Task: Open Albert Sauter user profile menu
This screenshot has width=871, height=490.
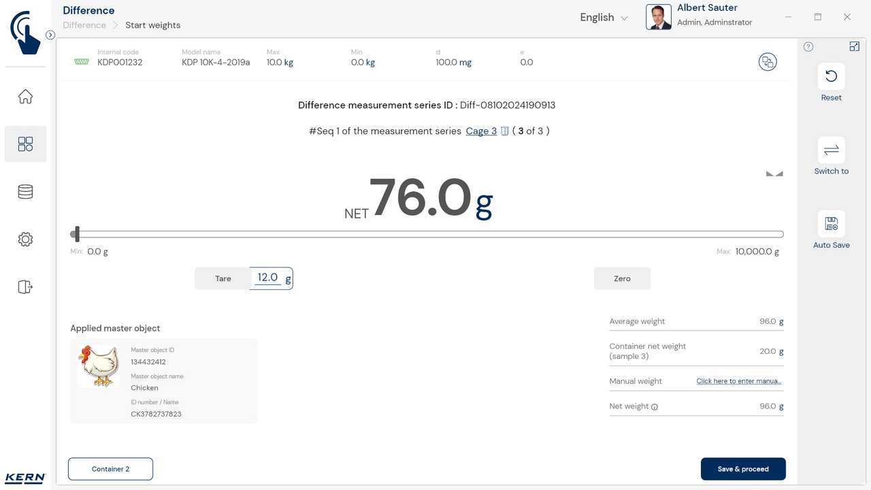Action: tap(701, 16)
